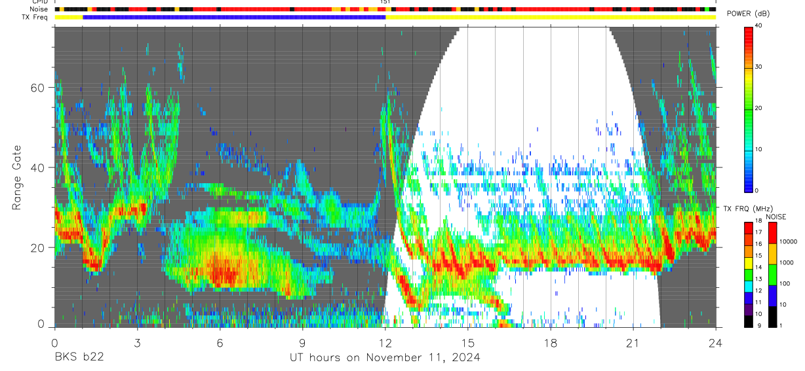Click the 9 MHz label on TX FRQ scale

[x=758, y=325]
